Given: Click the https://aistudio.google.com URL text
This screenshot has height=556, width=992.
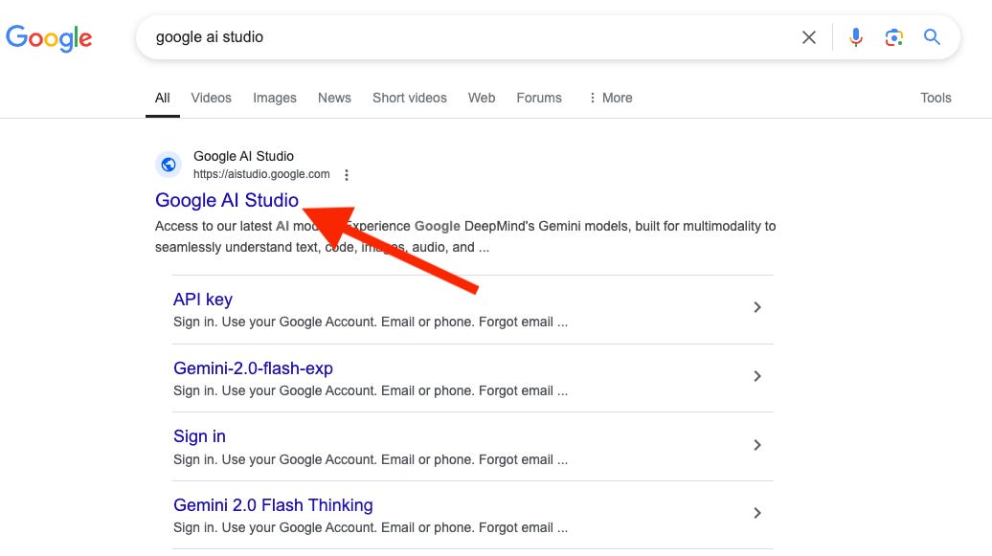Looking at the screenshot, I should [x=261, y=174].
